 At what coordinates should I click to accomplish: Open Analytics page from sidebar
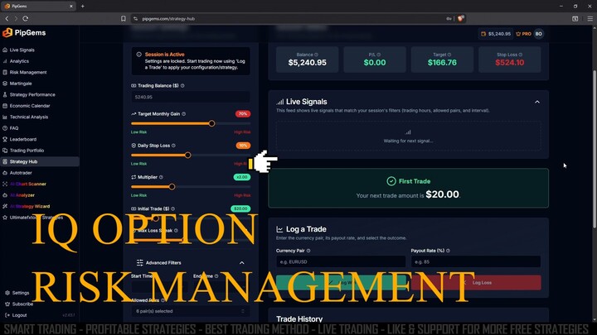point(19,61)
